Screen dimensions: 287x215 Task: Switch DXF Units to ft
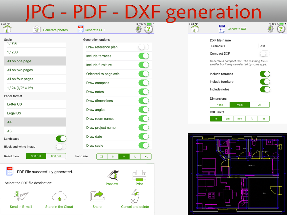251,118
